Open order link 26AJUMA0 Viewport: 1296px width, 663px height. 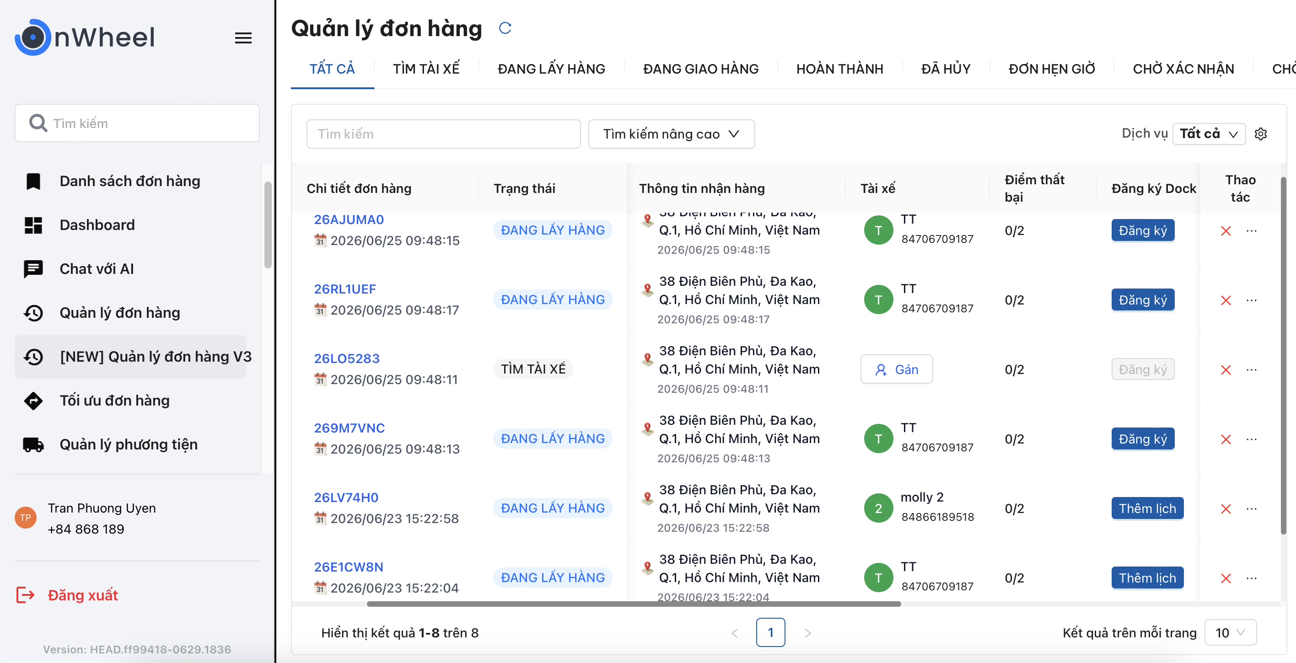tap(349, 220)
